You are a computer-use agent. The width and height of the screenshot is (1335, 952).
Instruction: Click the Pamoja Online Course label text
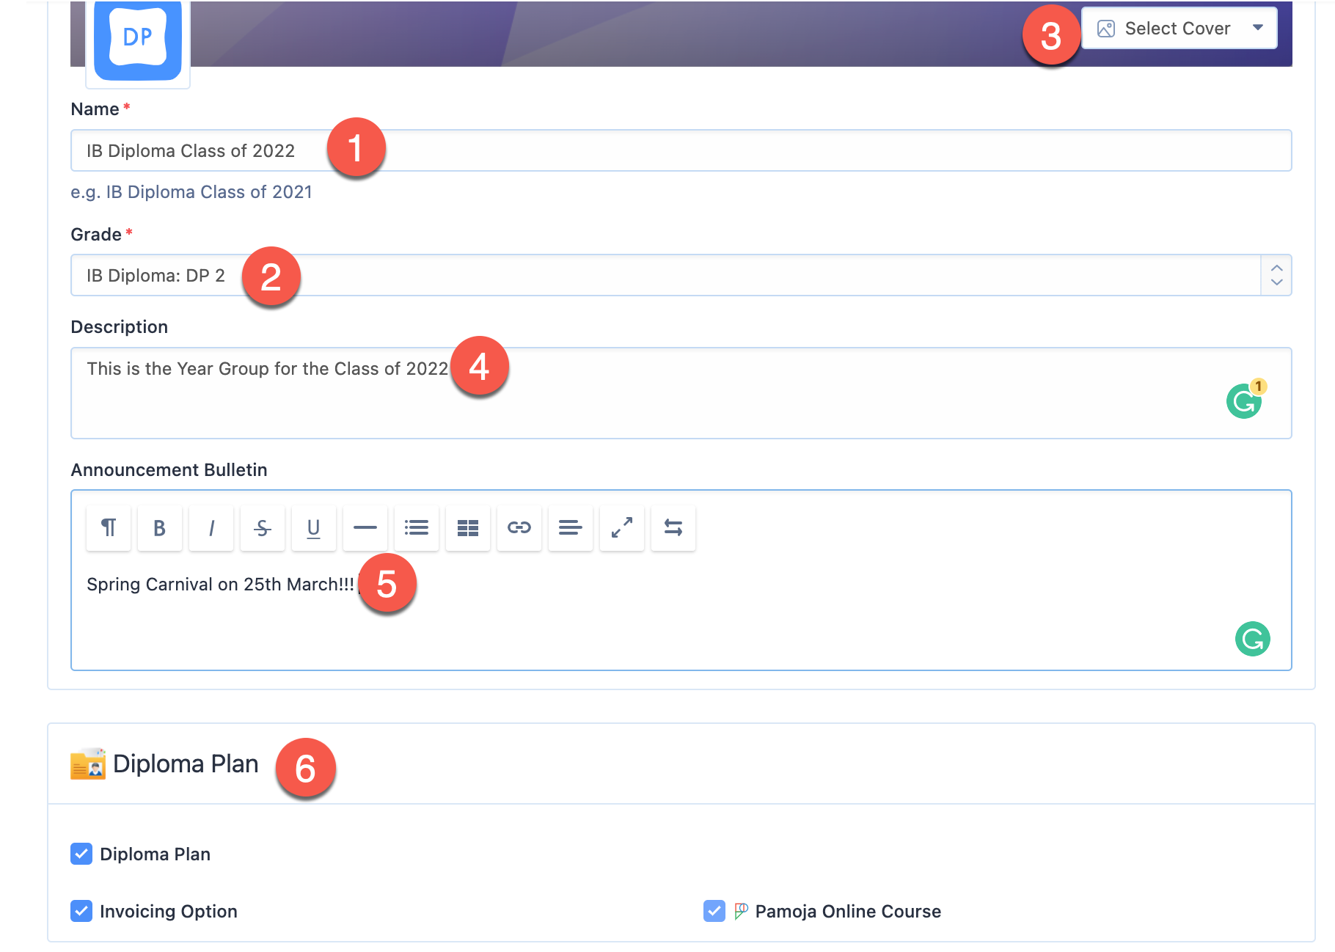coord(848,912)
